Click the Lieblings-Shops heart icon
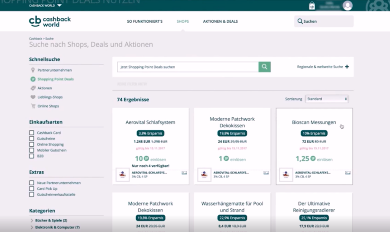390x232 pixels. [33, 97]
